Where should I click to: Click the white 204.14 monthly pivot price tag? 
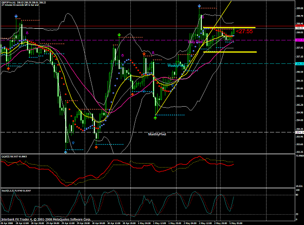[x=300, y=132]
